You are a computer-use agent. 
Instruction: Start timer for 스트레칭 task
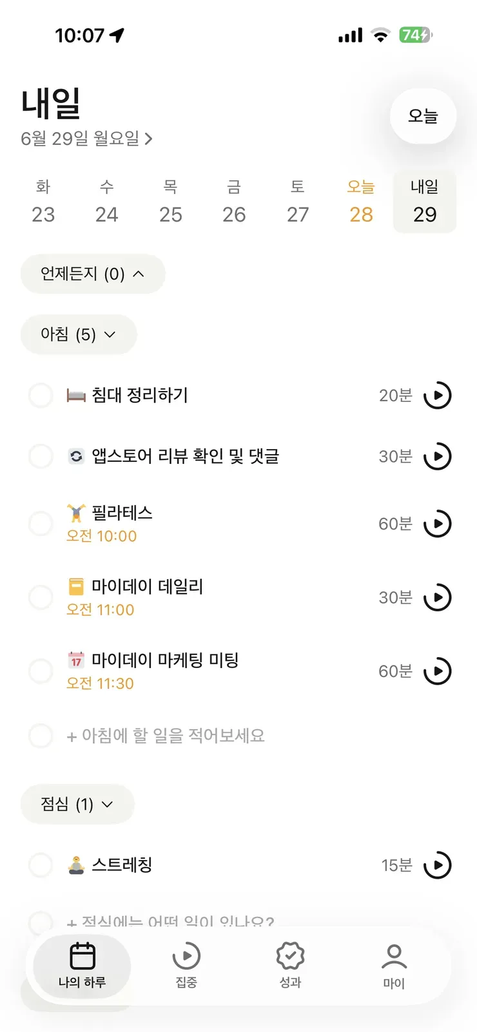[437, 865]
